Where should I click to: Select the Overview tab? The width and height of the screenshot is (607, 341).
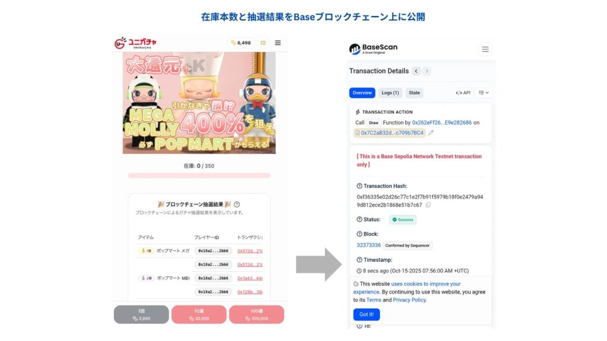coord(362,93)
